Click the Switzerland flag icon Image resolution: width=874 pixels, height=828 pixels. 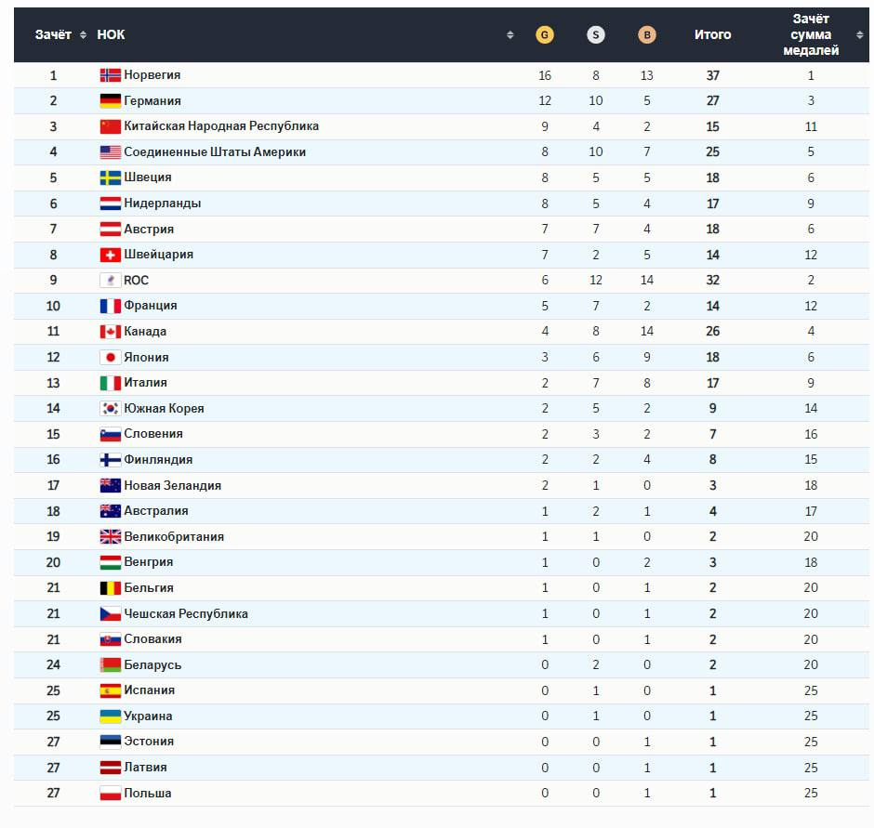(x=111, y=255)
